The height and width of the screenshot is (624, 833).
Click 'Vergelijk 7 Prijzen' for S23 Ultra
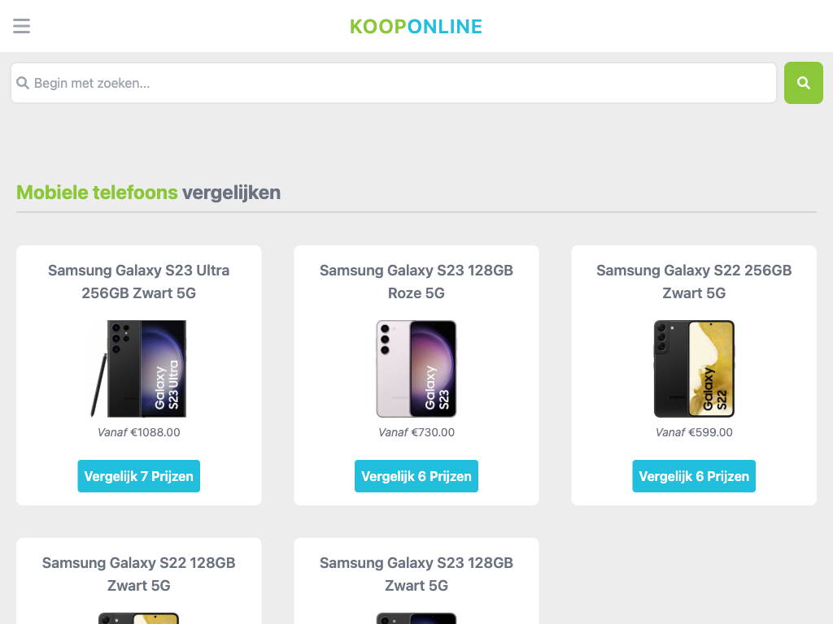click(138, 476)
